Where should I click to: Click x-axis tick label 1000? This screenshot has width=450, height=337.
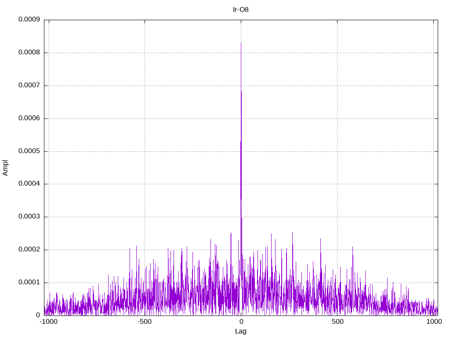click(434, 322)
